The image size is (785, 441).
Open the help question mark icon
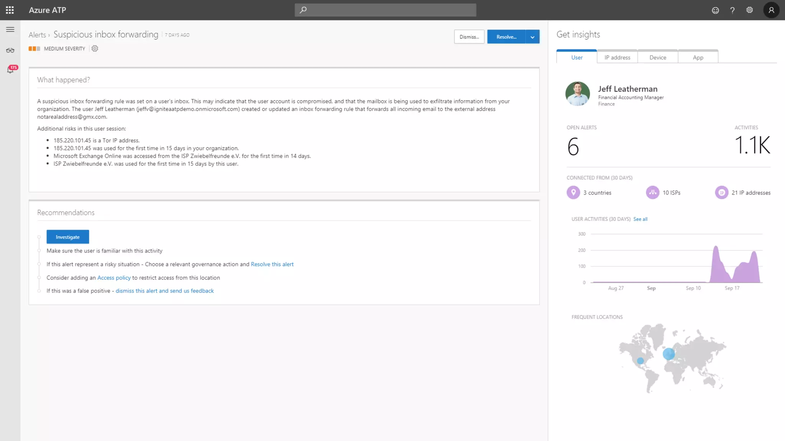(732, 10)
